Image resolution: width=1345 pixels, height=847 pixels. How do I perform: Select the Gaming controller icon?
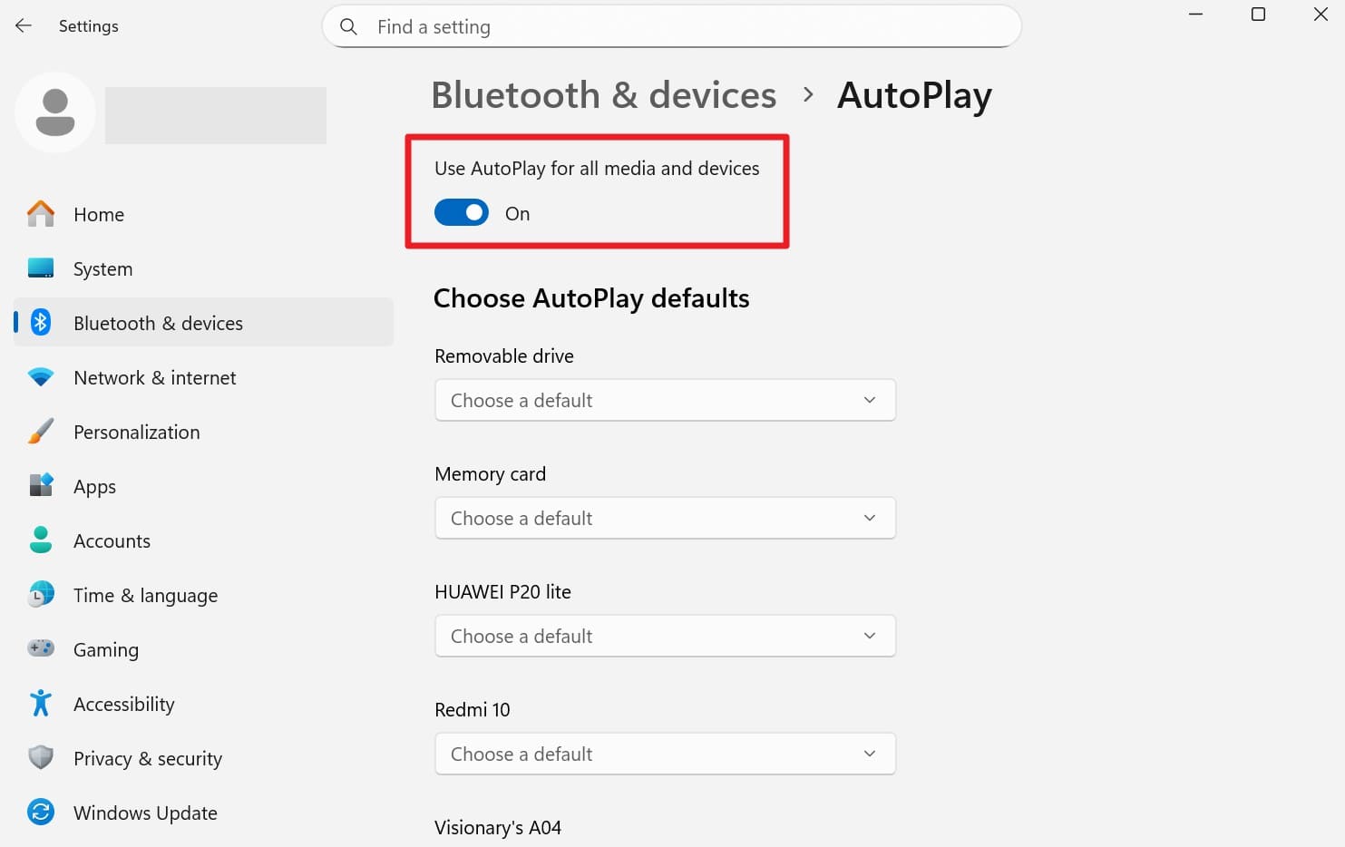tap(40, 648)
